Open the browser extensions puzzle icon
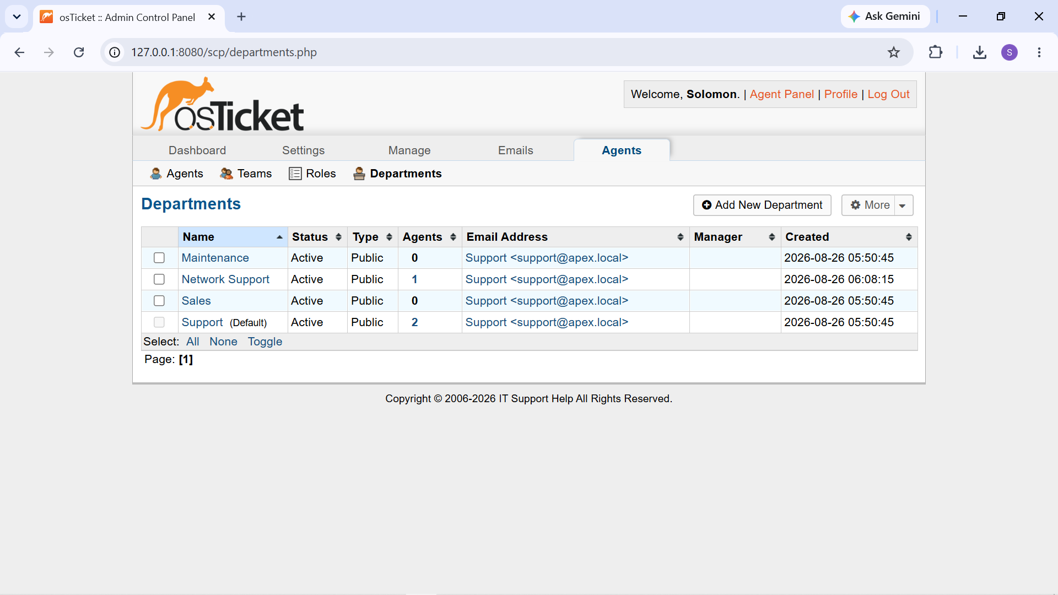1058x595 pixels. tap(936, 52)
